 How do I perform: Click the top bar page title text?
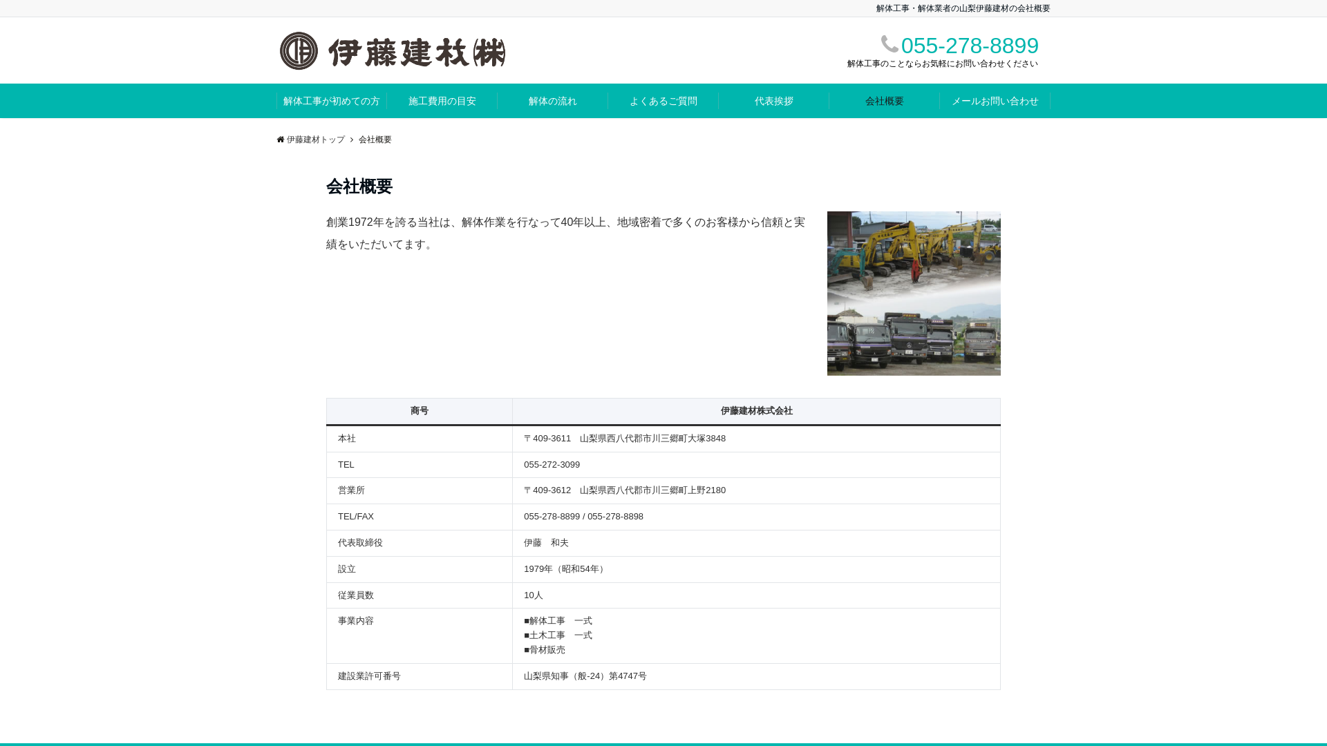(963, 8)
